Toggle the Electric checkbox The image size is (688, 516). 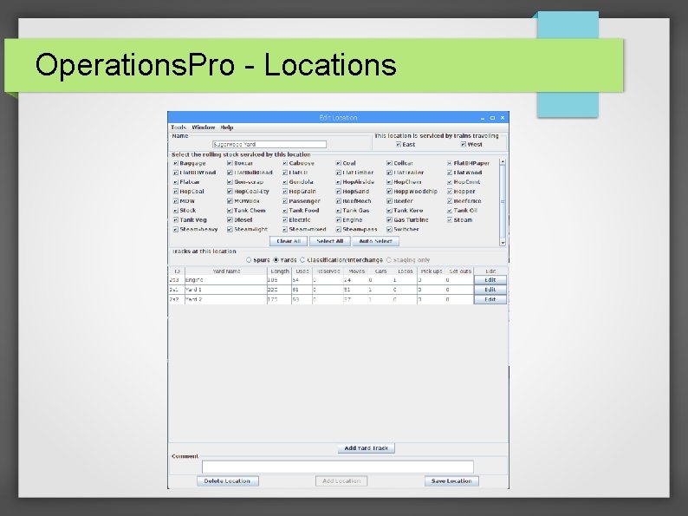pyautogui.click(x=285, y=220)
